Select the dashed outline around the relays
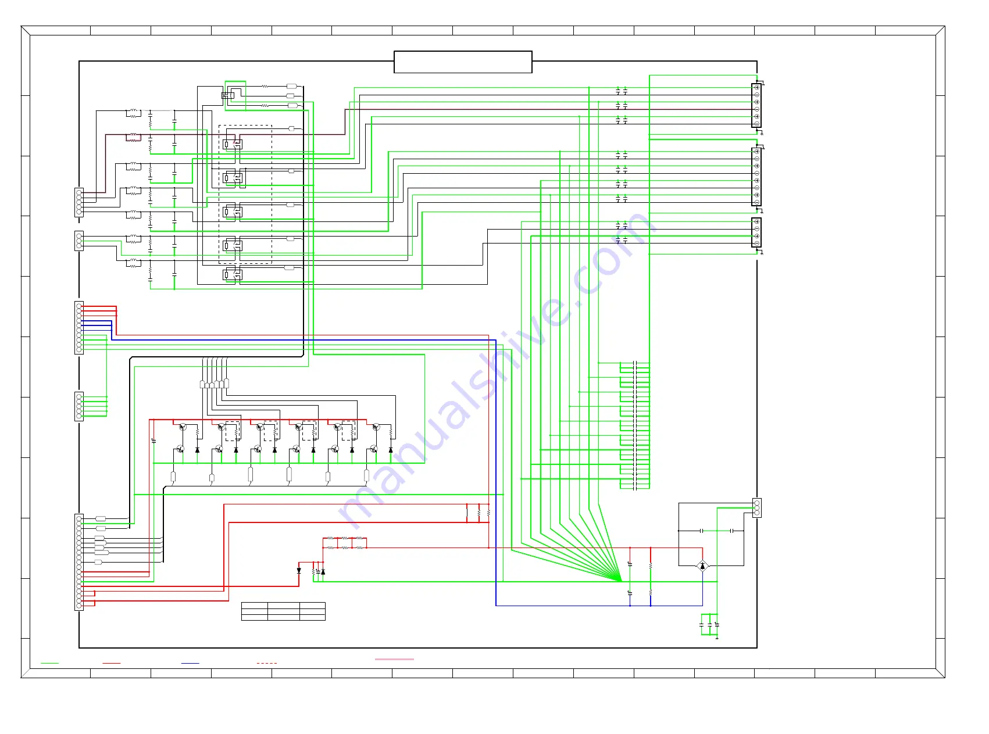989x734 pixels. (245, 194)
